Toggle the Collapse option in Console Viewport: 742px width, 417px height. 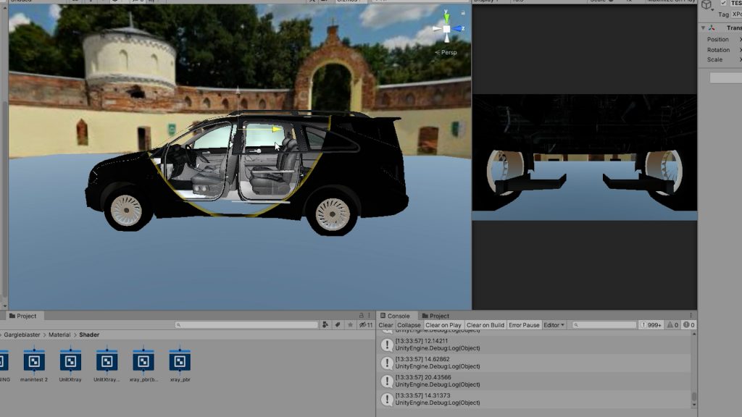pos(409,325)
